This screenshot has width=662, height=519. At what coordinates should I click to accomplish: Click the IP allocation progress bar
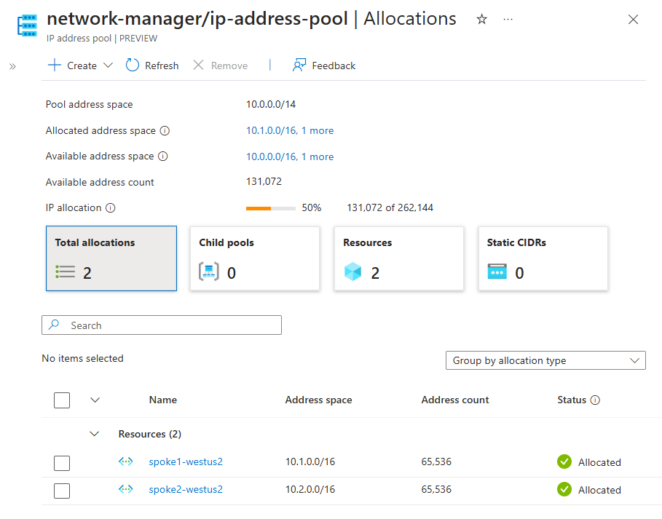(271, 208)
